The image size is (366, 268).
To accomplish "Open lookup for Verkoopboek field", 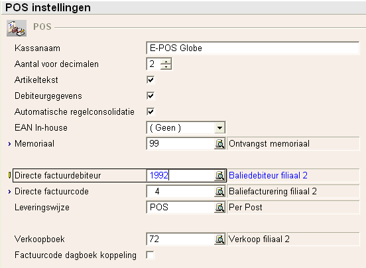I will pyautogui.click(x=219, y=239).
